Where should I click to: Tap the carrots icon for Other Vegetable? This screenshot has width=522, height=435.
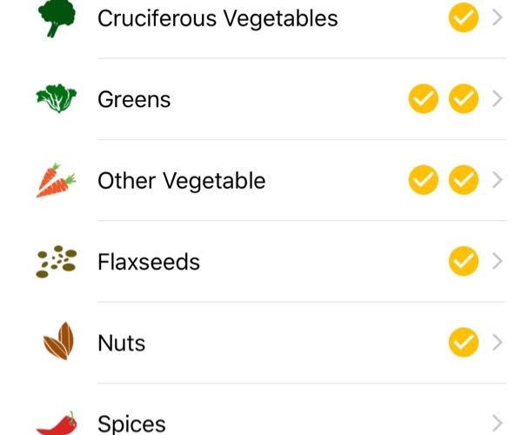click(x=57, y=180)
